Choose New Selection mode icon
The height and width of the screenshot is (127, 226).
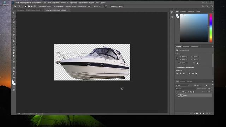[26, 6]
